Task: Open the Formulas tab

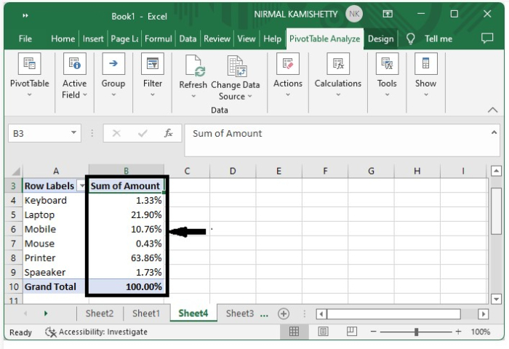Action: [x=158, y=39]
